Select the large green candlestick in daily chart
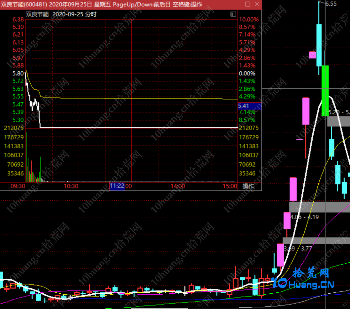Screen dimensions: 350x309 (x=325, y=91)
